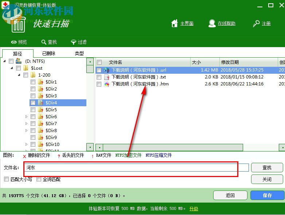
Task: Click the blue 保存 save button
Action: point(268,195)
